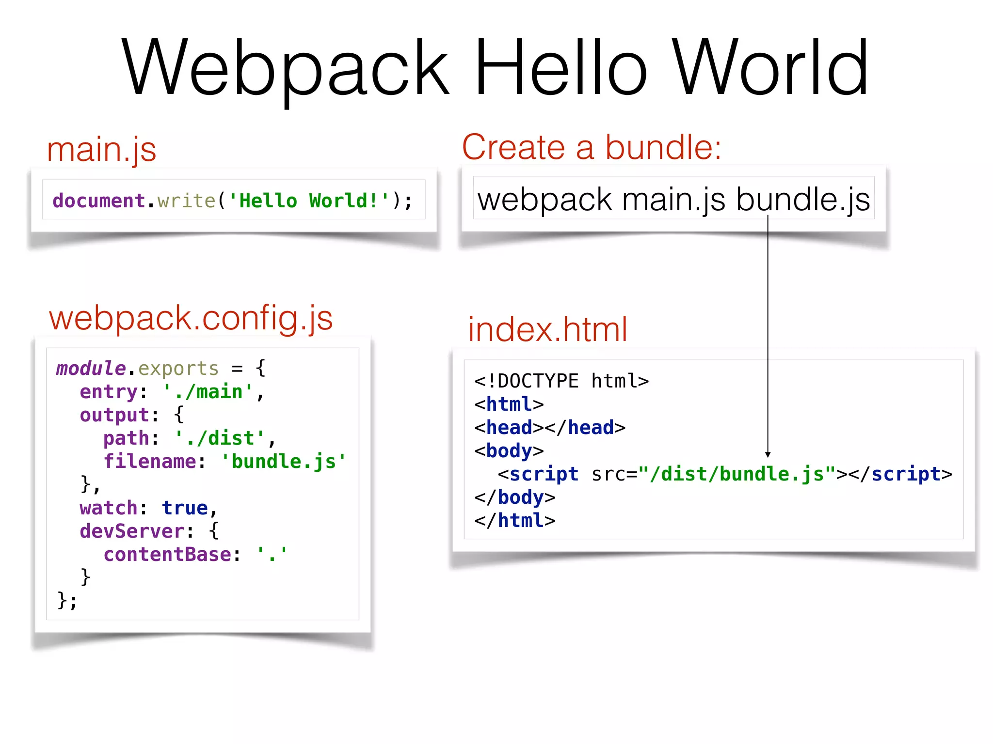
Task: Click the '<head></head>' line
Action: pos(550,427)
